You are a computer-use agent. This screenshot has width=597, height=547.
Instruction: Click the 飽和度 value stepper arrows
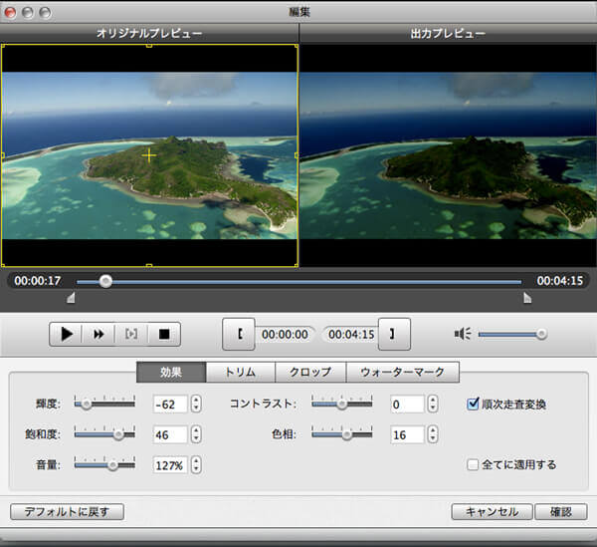(x=196, y=434)
